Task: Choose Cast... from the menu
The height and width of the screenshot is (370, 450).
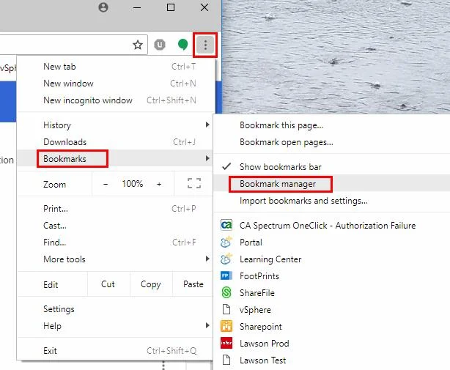Action: click(x=115, y=226)
